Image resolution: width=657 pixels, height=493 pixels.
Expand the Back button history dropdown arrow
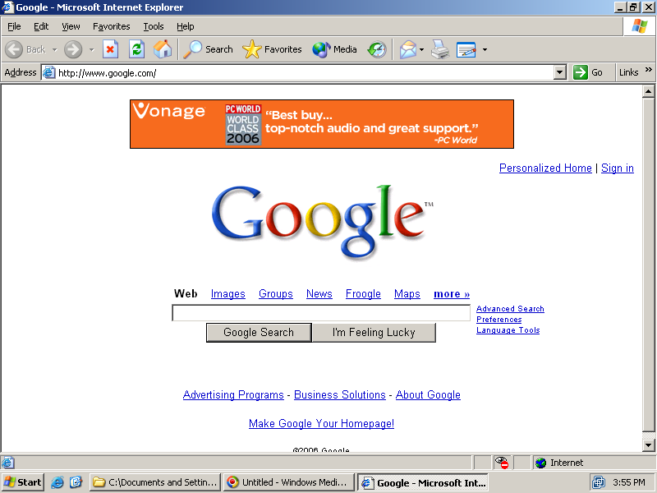(54, 49)
